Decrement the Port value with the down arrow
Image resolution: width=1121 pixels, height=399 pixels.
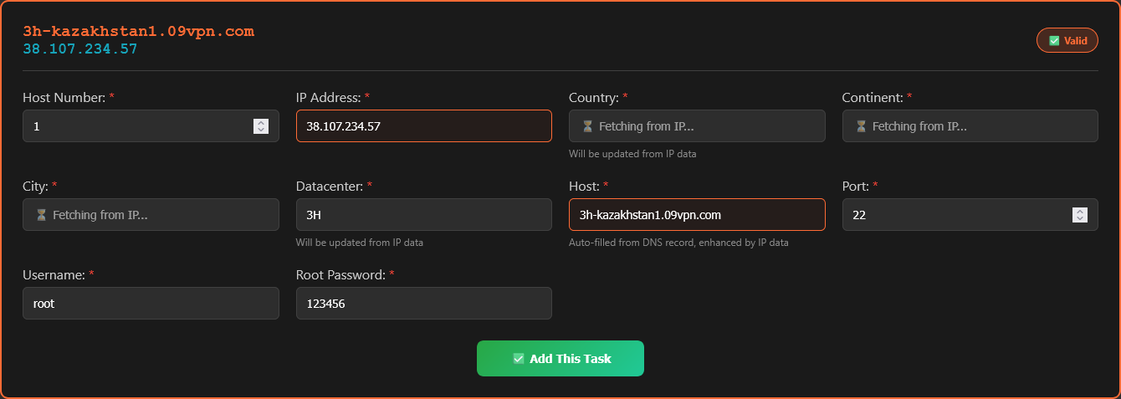click(x=1080, y=218)
